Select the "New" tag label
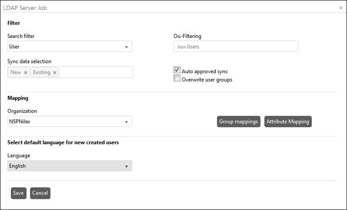The image size is (347, 210). pyautogui.click(x=16, y=72)
